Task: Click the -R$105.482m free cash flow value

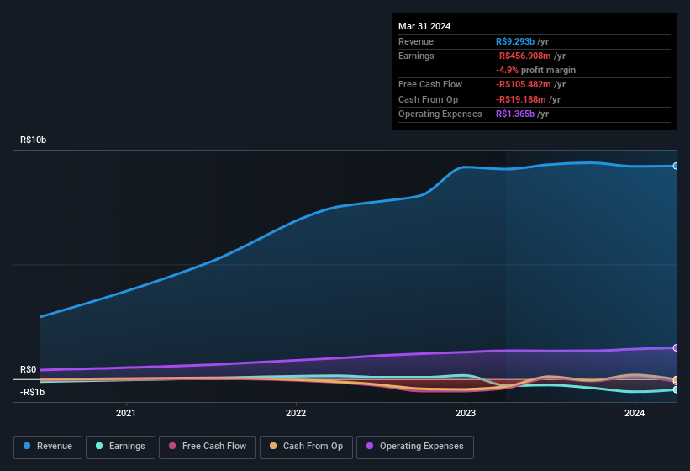Action: click(x=524, y=84)
